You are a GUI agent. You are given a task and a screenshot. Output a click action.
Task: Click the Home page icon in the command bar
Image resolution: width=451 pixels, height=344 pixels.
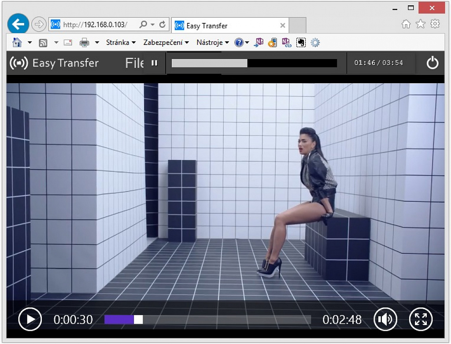[x=17, y=43]
